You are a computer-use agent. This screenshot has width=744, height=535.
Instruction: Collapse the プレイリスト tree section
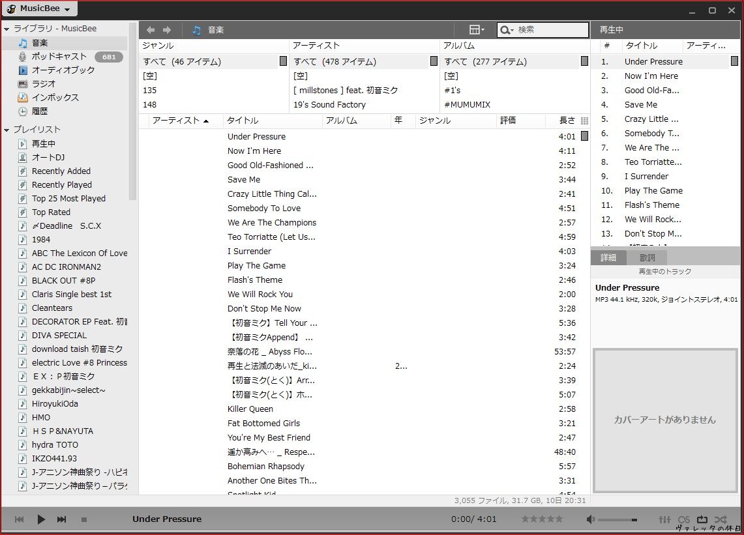tap(7, 130)
